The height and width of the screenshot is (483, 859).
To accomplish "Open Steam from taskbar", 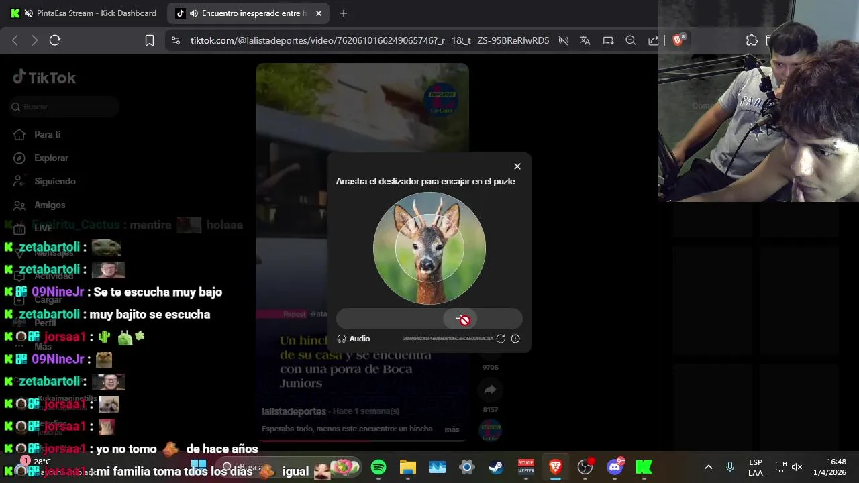I will pos(496,467).
